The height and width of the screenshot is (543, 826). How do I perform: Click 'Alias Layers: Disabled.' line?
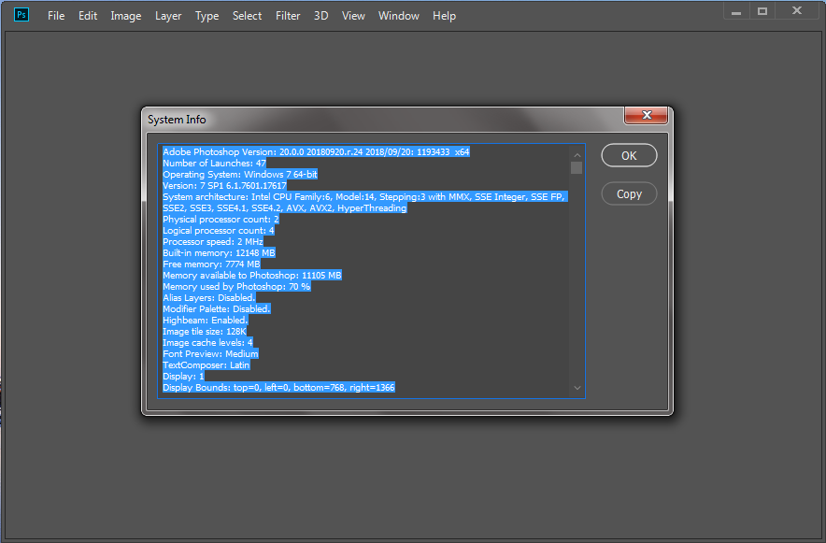tap(208, 297)
